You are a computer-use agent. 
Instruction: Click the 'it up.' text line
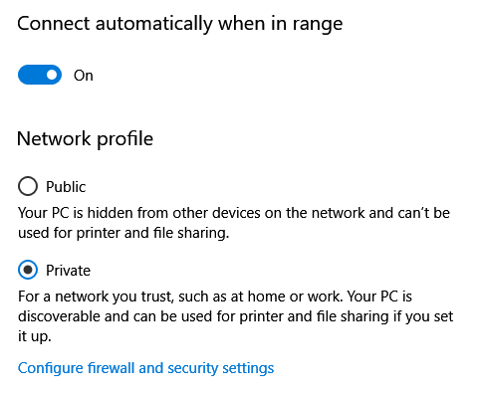tap(35, 336)
